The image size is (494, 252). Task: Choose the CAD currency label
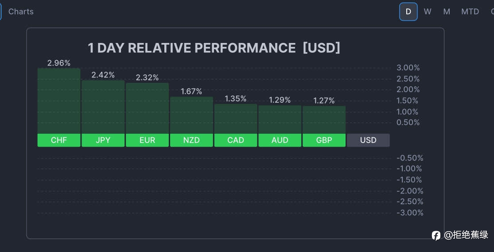tap(236, 140)
